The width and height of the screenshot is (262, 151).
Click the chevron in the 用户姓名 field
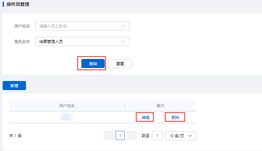(x=123, y=26)
